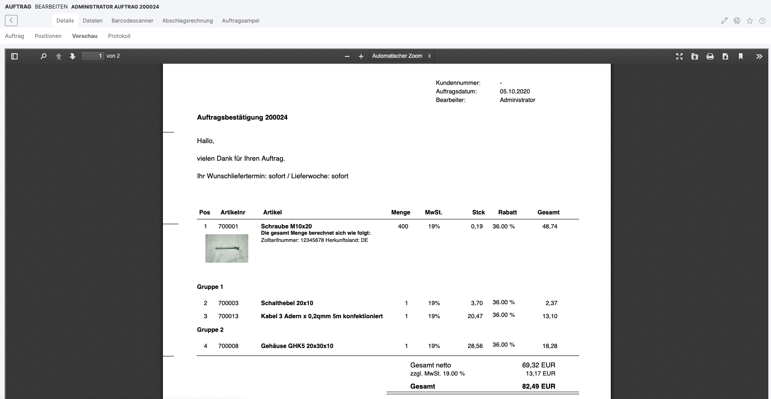Open the Barcodescanner tab
This screenshot has height=399, width=771.
coord(132,21)
